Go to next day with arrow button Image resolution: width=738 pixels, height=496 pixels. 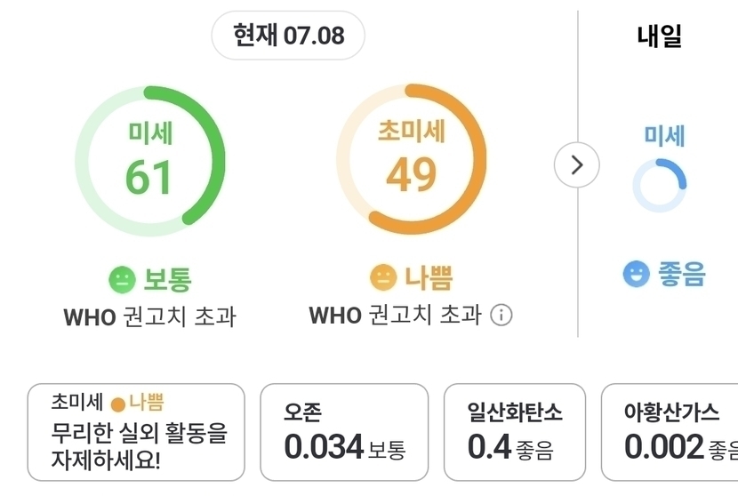tap(576, 164)
